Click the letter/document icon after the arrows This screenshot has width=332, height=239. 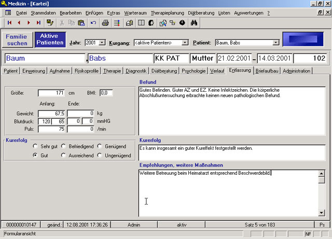pyautogui.click(x=129, y=23)
